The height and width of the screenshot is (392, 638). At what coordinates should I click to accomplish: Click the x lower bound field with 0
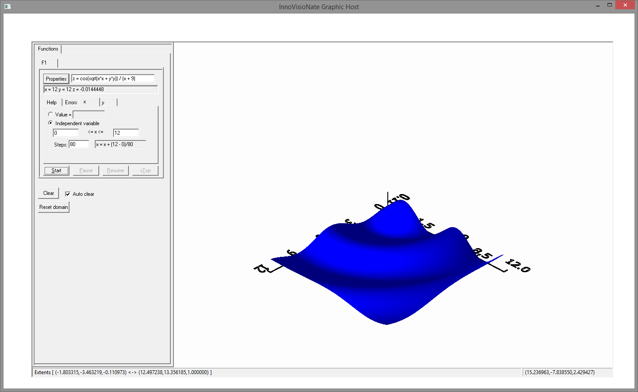click(x=66, y=133)
